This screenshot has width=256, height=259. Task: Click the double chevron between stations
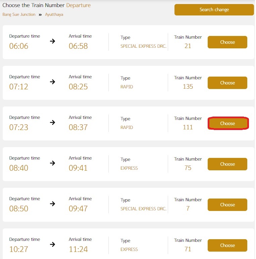click(40, 15)
